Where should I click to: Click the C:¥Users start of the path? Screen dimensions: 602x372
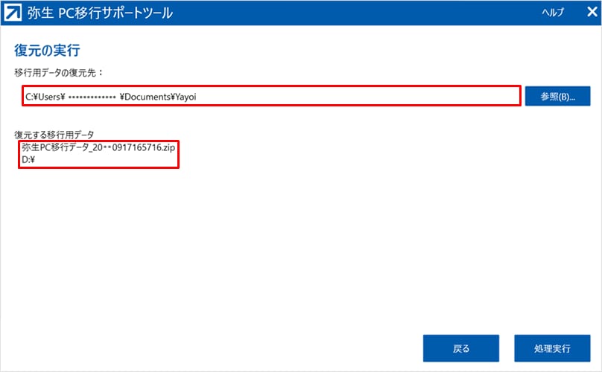[x=46, y=97]
